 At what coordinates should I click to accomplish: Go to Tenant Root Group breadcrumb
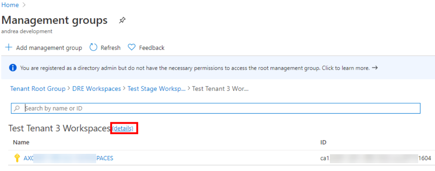[38, 89]
